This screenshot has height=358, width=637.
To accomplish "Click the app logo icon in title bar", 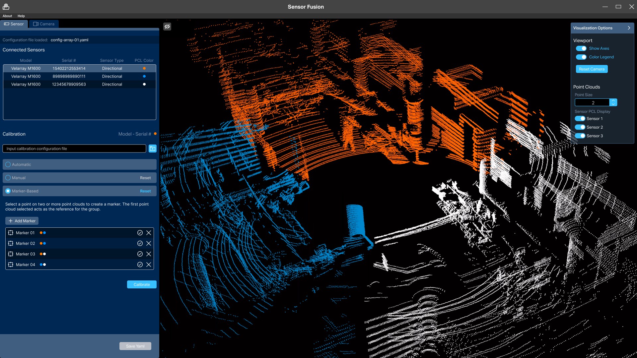I will (6, 7).
